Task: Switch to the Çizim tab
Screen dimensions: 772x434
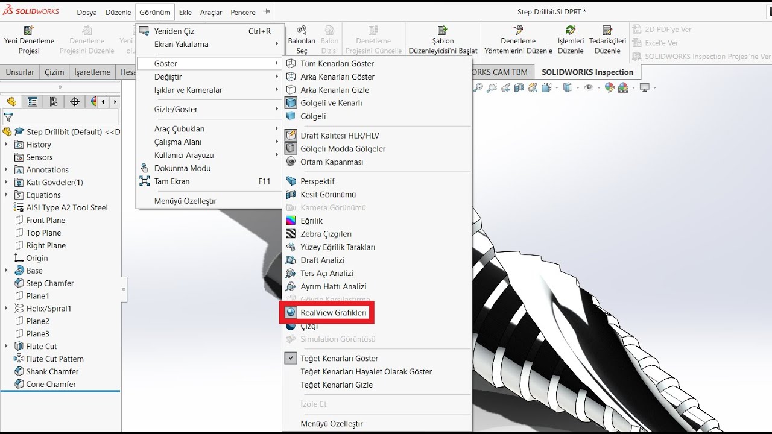Action: pos(54,72)
